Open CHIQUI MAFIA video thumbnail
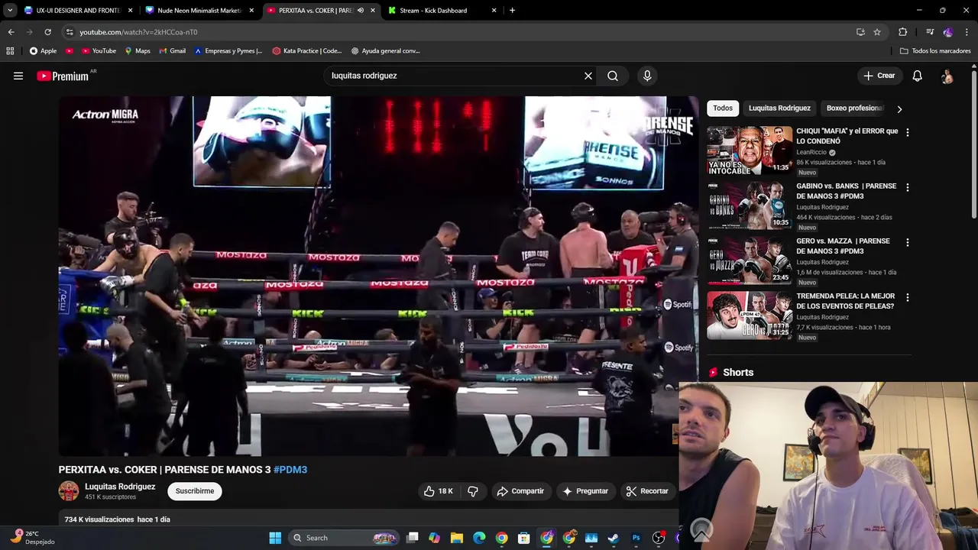Screen dimensions: 978x550 (x=750, y=150)
